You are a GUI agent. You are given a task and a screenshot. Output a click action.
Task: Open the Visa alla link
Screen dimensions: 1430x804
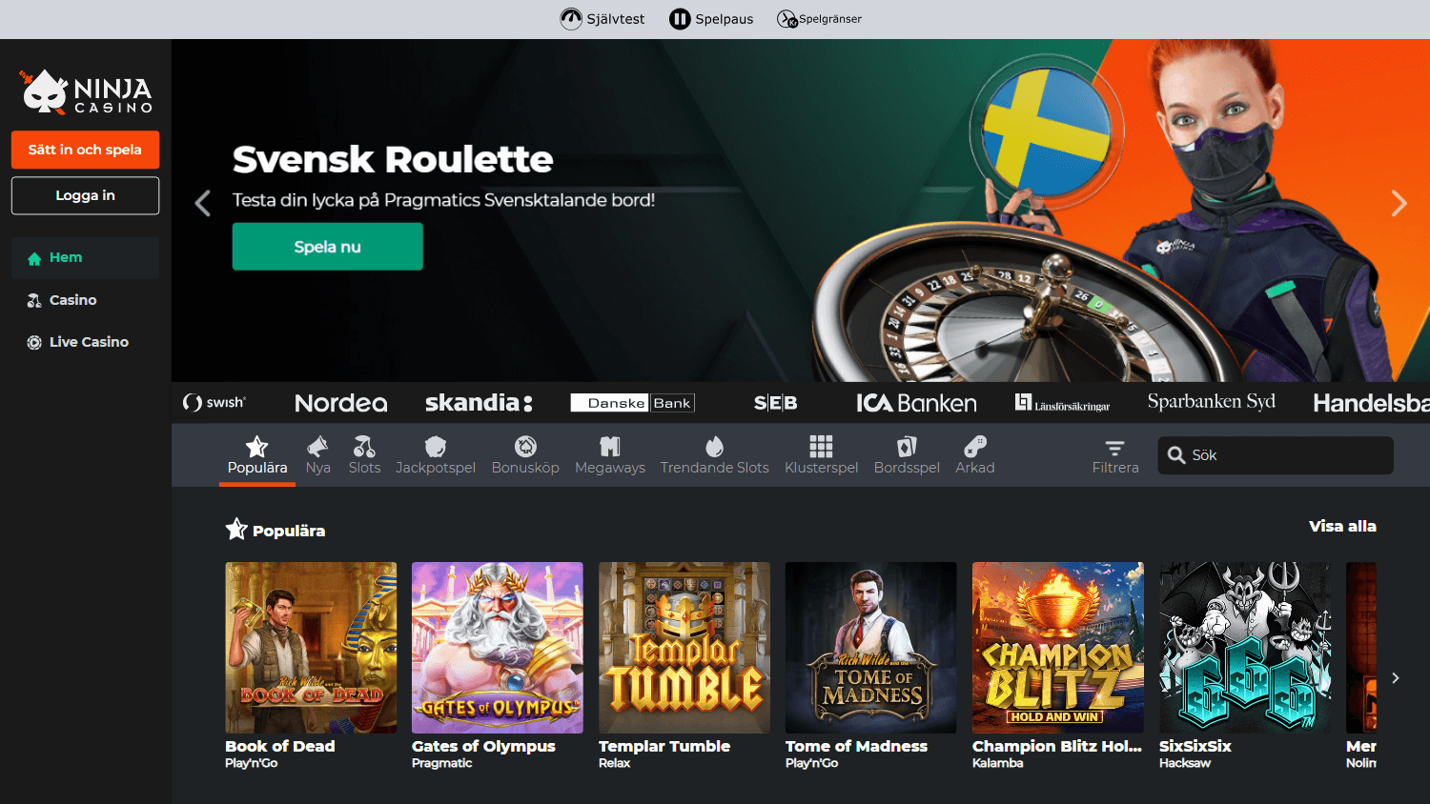coord(1342,526)
